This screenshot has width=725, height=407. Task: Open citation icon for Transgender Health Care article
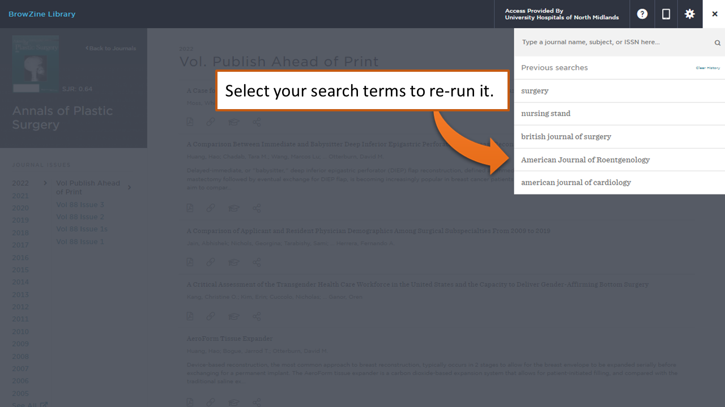pos(233,317)
